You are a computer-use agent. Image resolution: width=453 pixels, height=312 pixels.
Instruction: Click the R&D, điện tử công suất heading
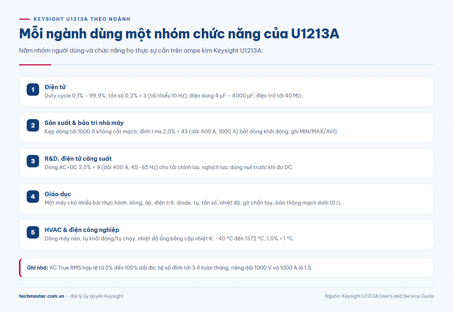click(x=78, y=159)
